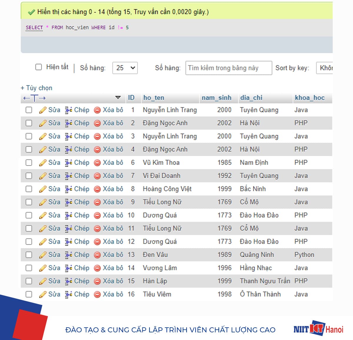The height and width of the screenshot is (340, 353).
Task: Click the search field Tìm kiếm trong bảng này
Action: (228, 68)
